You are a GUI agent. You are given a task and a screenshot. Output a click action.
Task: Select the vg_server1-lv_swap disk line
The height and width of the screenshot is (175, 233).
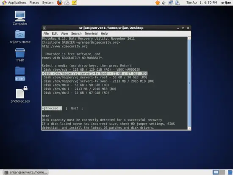(x=99, y=81)
